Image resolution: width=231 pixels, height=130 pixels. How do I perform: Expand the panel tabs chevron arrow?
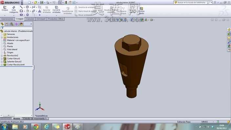point(31,24)
